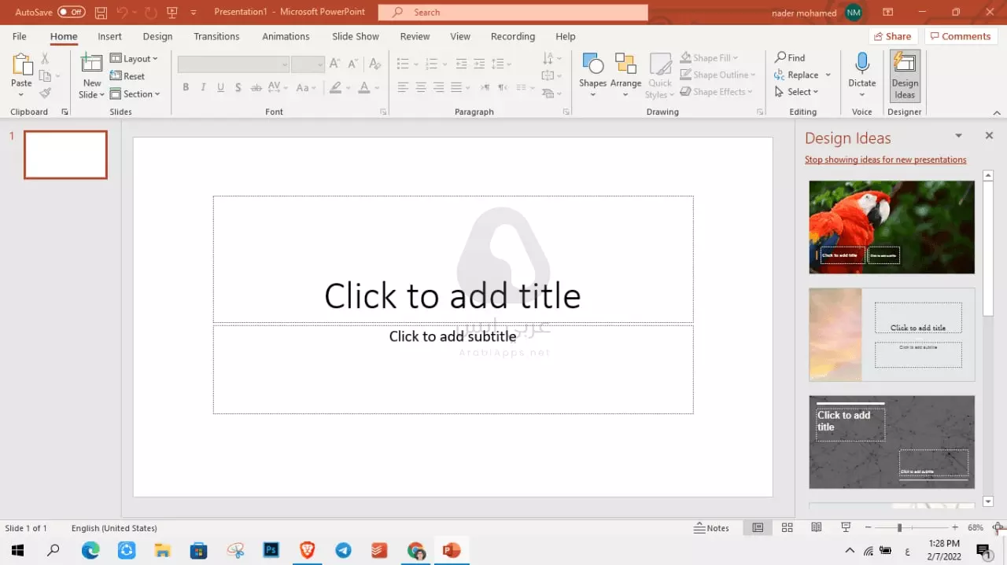Toggle the AutoSave switch
1007x565 pixels.
click(x=72, y=13)
